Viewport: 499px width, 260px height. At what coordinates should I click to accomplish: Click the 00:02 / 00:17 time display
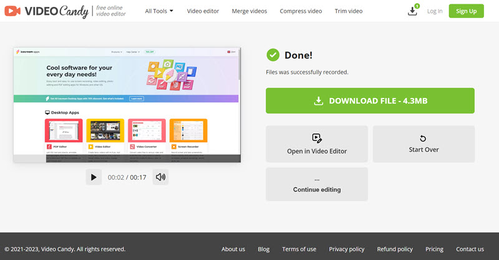tap(127, 177)
